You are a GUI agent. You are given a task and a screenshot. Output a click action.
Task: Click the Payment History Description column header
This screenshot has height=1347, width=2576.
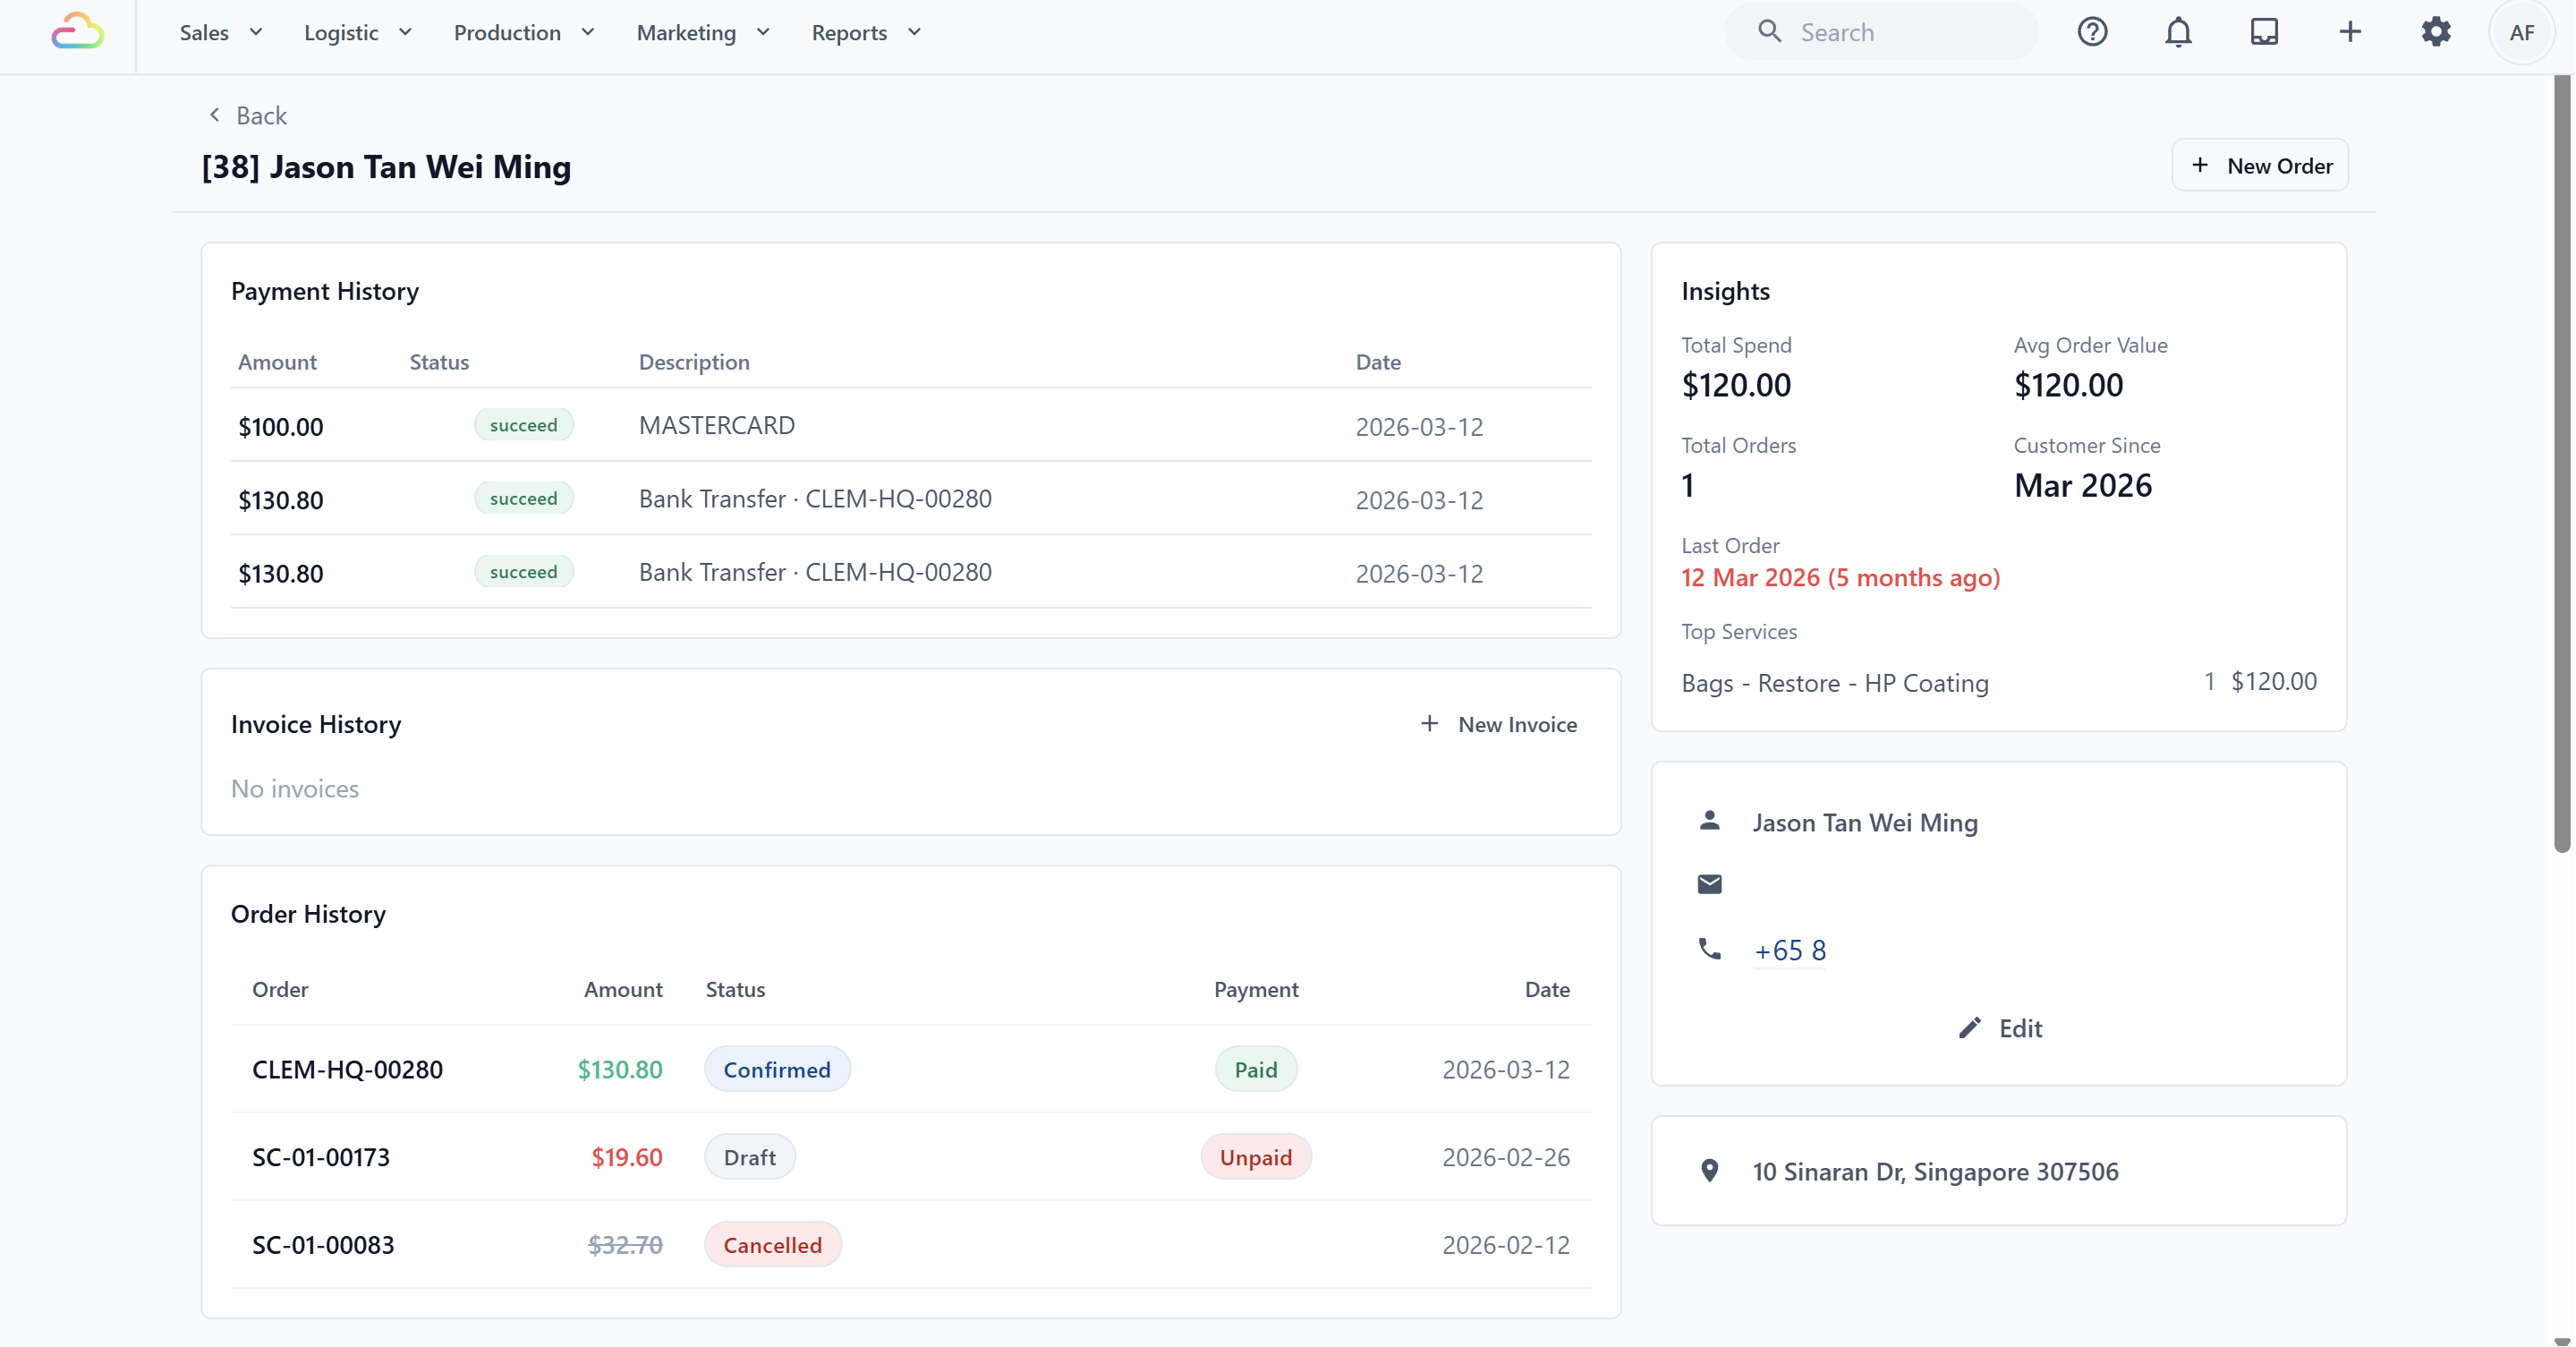pos(694,362)
